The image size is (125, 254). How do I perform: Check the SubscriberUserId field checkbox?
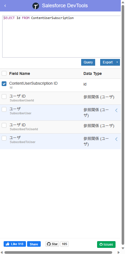[x=4, y=97]
